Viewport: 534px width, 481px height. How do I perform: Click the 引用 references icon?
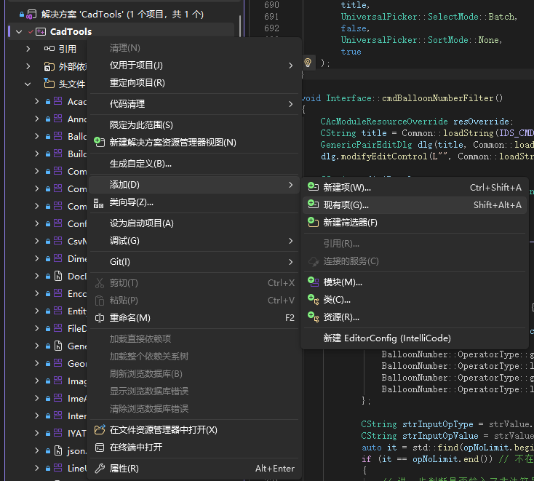click(x=49, y=49)
